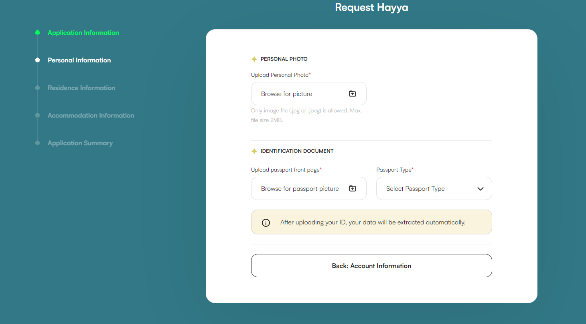Jump to Application Summary step
This screenshot has width=586, height=324.
[x=80, y=143]
